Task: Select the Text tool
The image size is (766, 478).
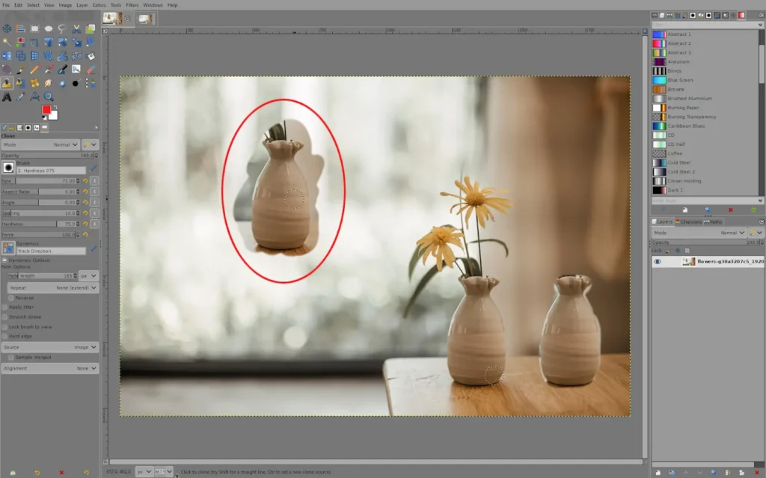Action: click(7, 96)
